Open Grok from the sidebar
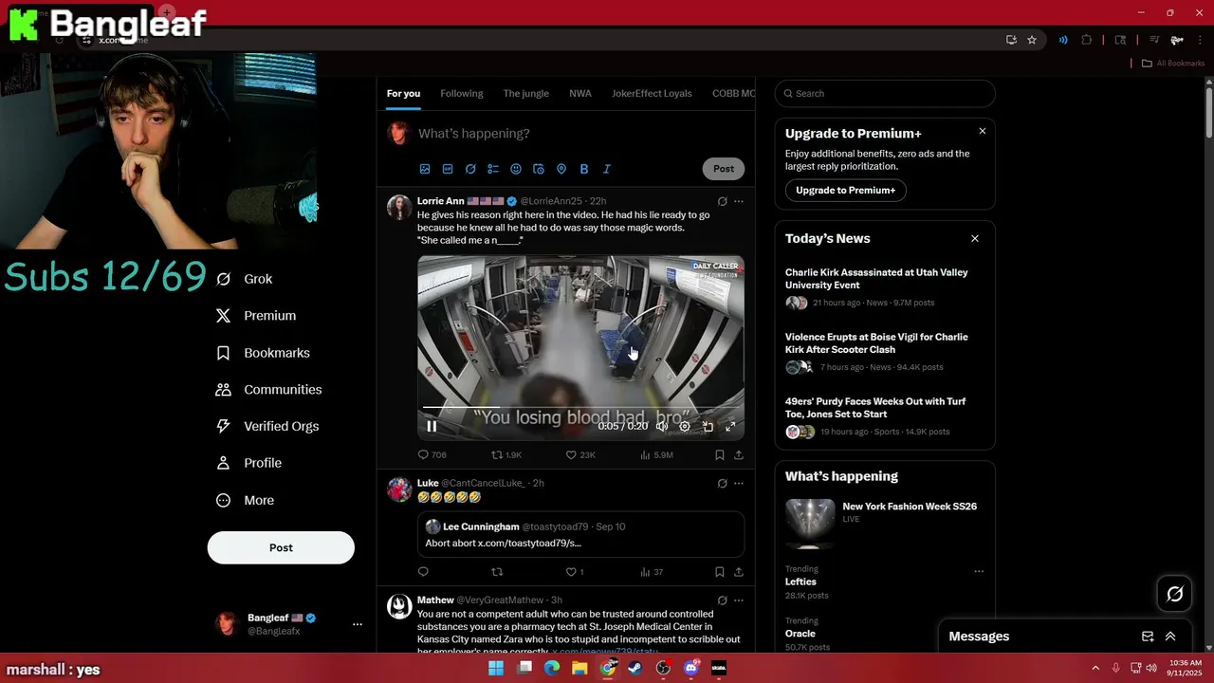1214x683 pixels. tap(245, 279)
